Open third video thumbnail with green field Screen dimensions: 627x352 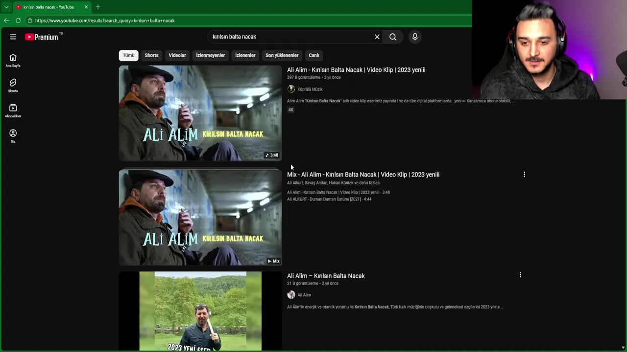coord(200,311)
